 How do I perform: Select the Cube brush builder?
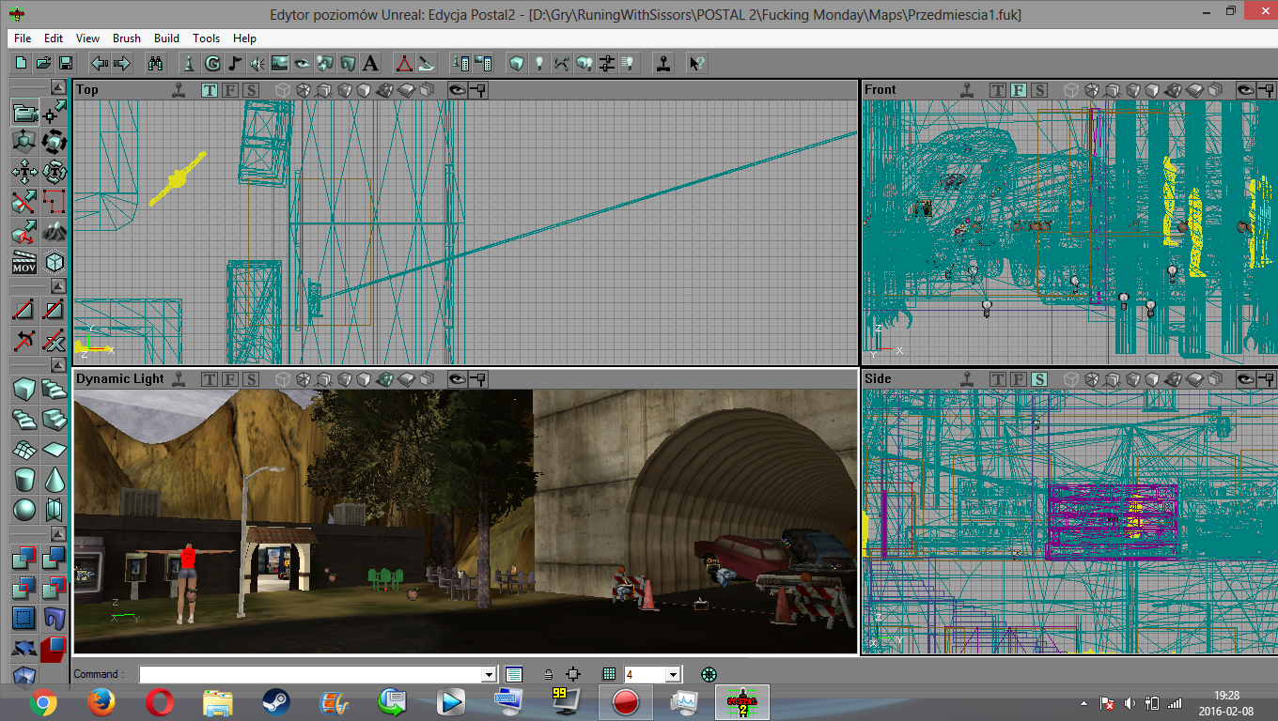(24, 390)
